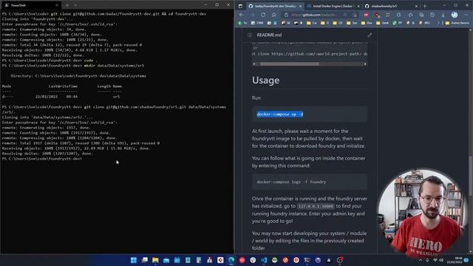Image resolution: width=473 pixels, height=266 pixels.
Task: Open File Explorer from the taskbar
Action: (155, 260)
